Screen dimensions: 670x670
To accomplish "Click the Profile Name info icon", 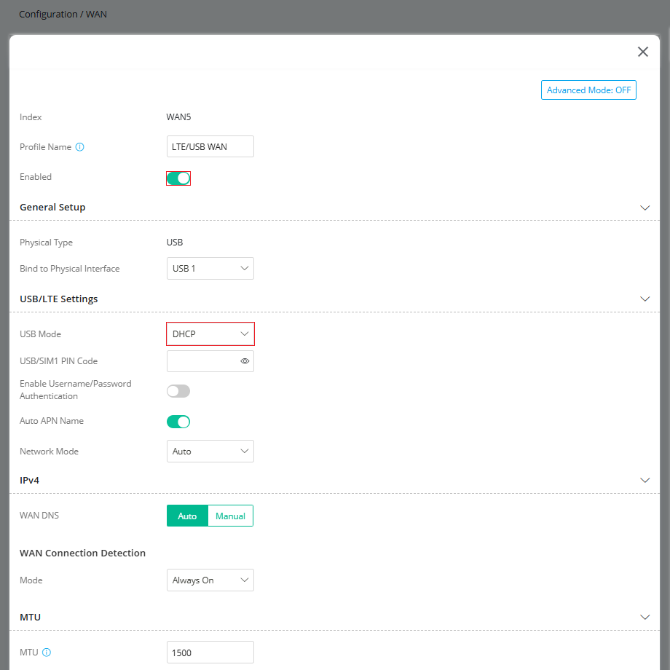I will (80, 147).
